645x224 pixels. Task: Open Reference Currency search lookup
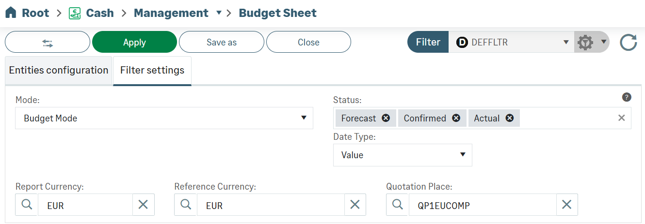point(186,205)
